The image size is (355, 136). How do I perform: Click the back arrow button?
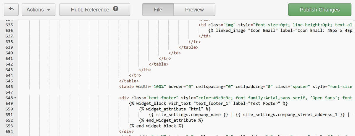click(11, 10)
